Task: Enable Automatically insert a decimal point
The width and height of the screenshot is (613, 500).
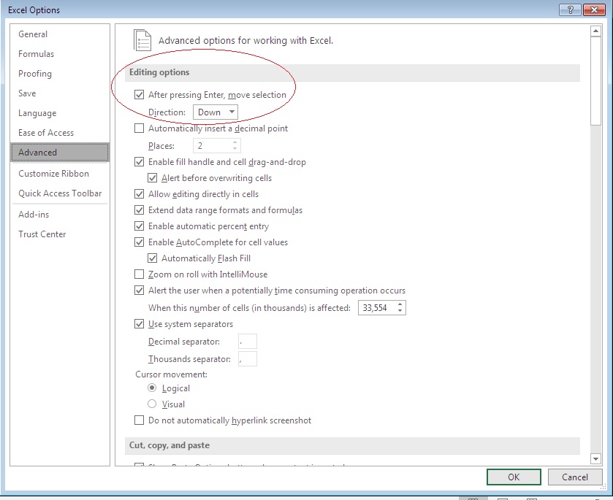Action: click(x=140, y=128)
